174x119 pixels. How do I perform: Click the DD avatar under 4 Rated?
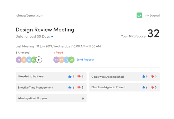pyautogui.click(x=71, y=60)
